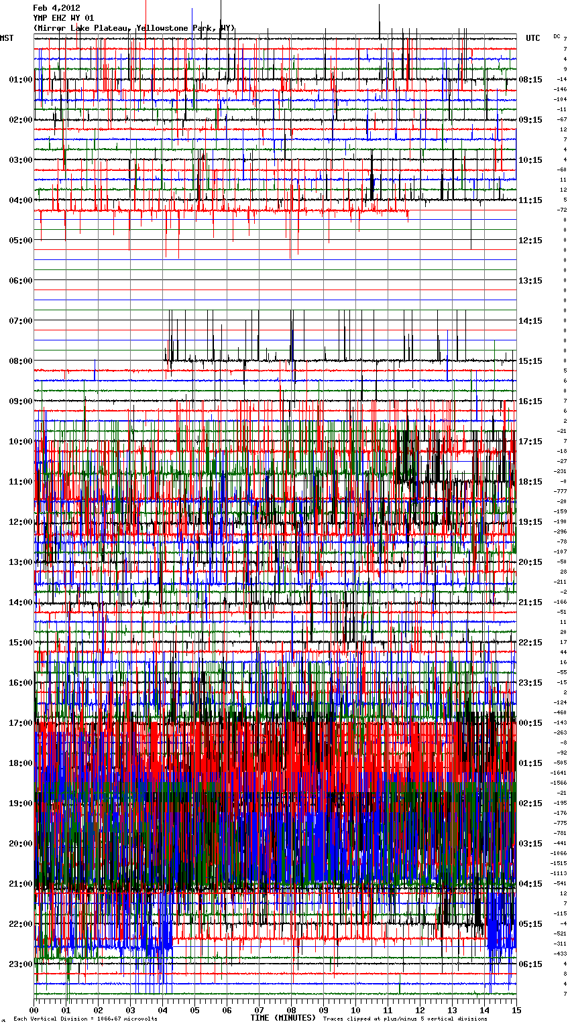Click the DC offset value "-777"
Screen dimensions: 570x1028
click(560, 491)
